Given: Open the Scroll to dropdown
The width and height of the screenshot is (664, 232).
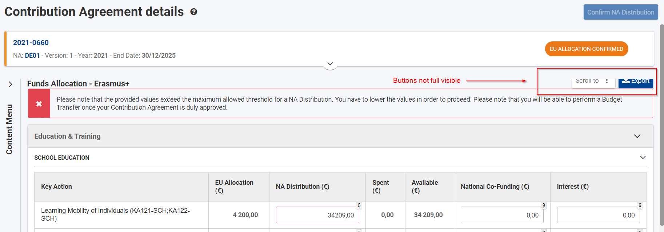Looking at the screenshot, I should (x=593, y=82).
